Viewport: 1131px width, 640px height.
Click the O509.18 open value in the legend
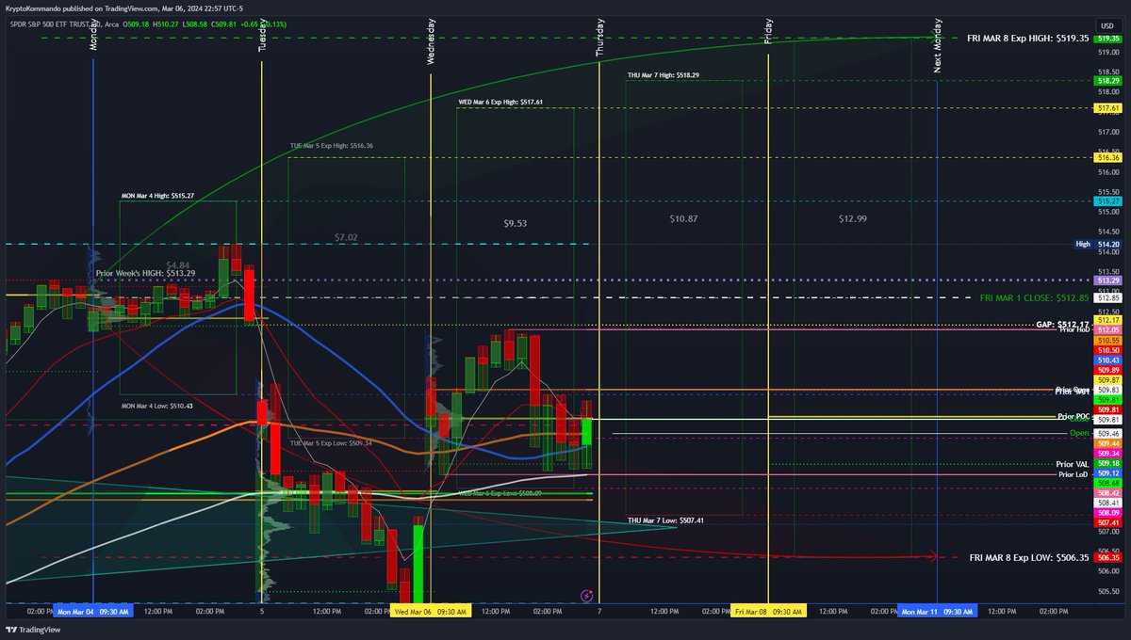coord(135,25)
